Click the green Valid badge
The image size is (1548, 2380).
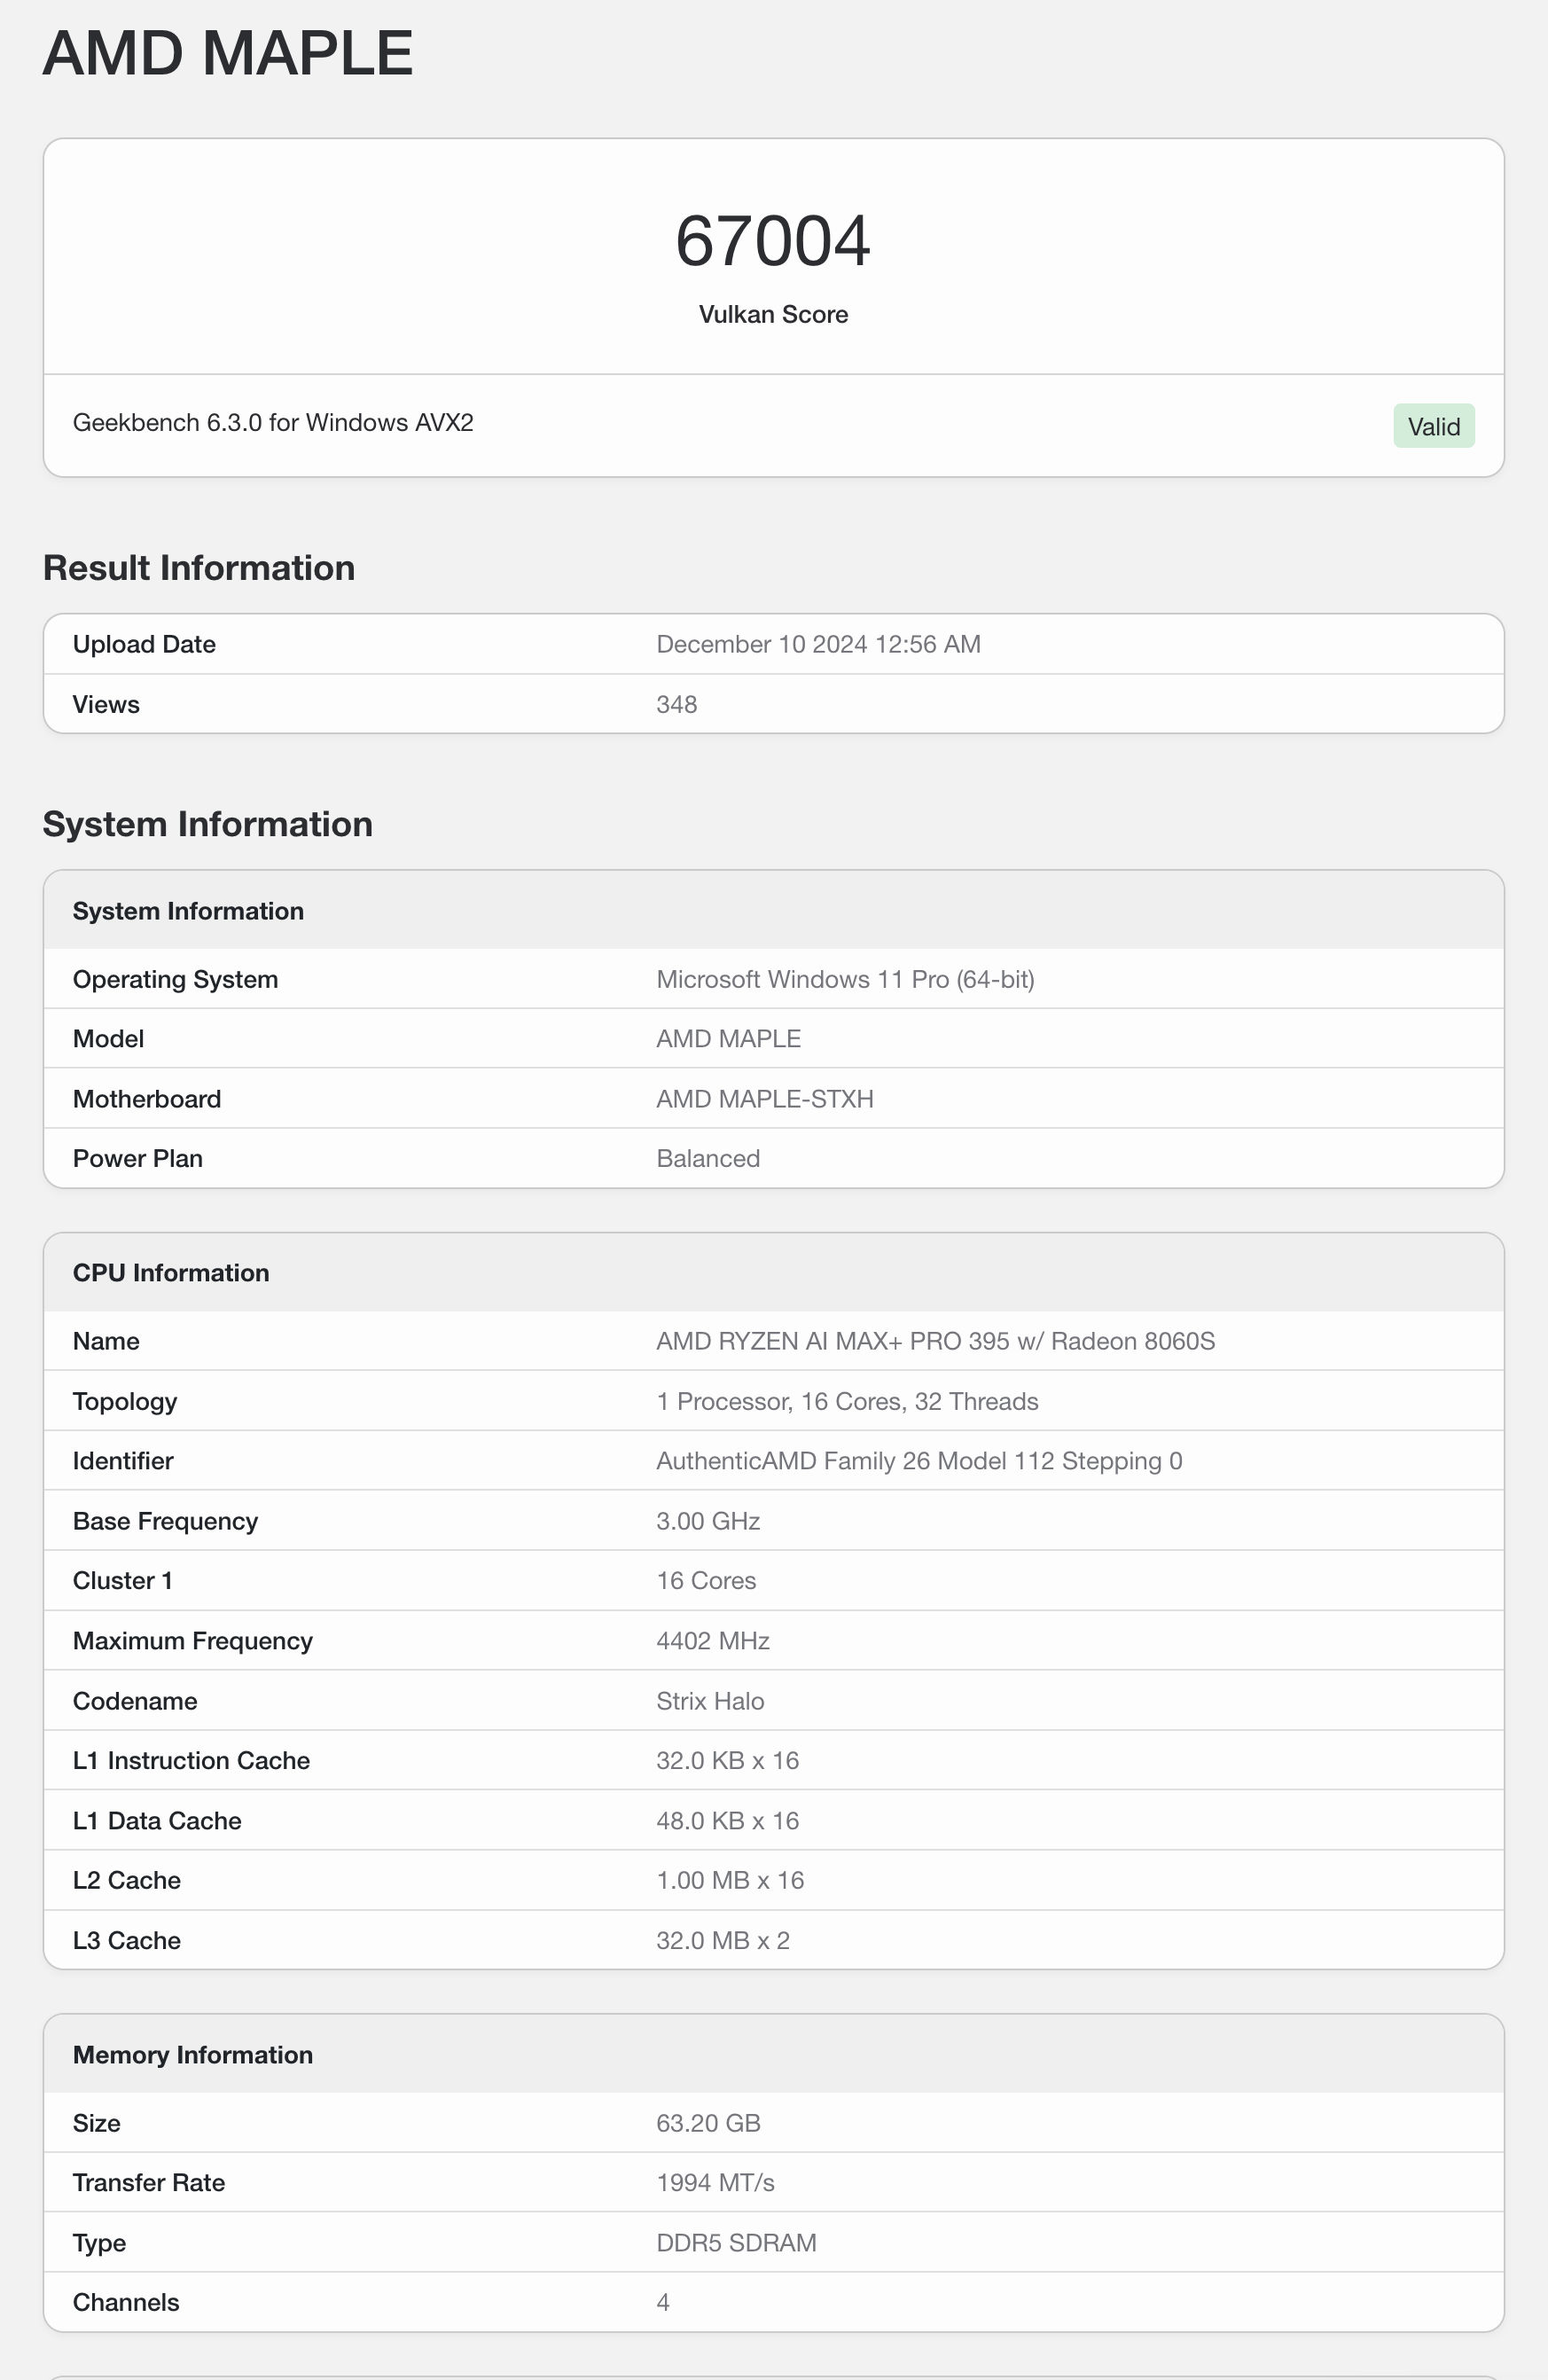point(1433,426)
